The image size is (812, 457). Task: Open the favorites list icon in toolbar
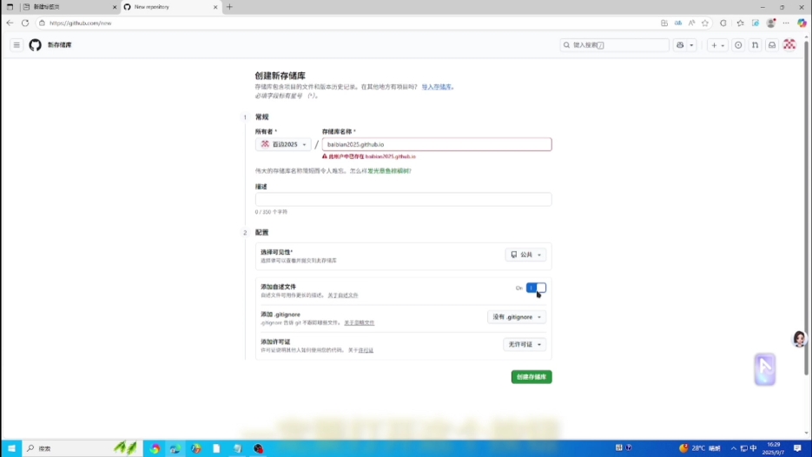(x=741, y=23)
